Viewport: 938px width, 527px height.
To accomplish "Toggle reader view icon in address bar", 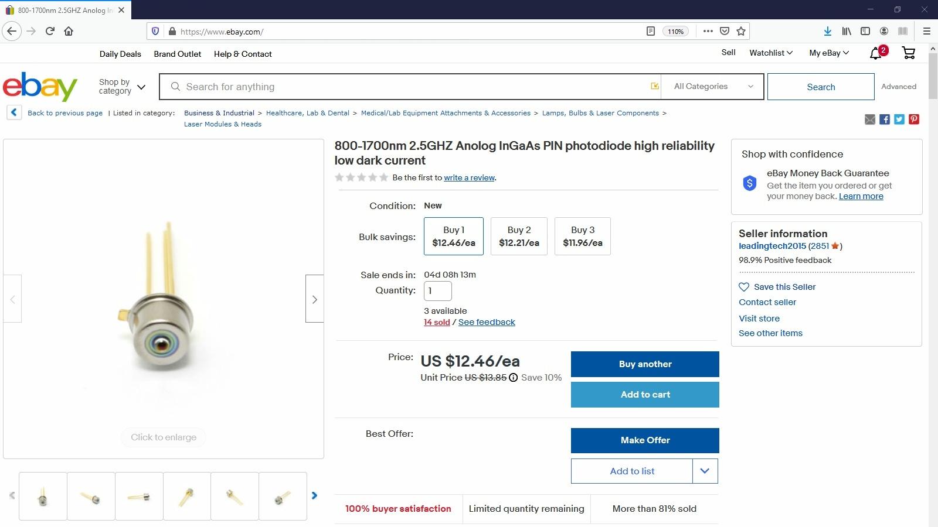I will 650,31.
